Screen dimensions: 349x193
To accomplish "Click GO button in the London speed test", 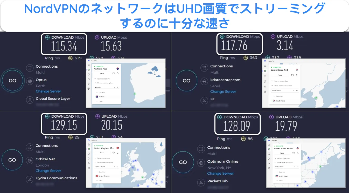I will pos(12,160).
